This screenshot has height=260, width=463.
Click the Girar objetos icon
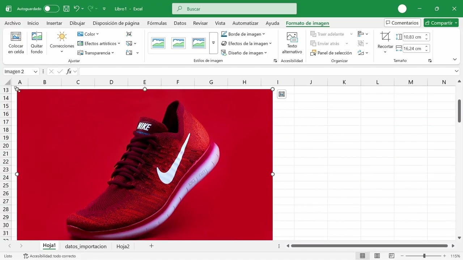click(x=361, y=53)
